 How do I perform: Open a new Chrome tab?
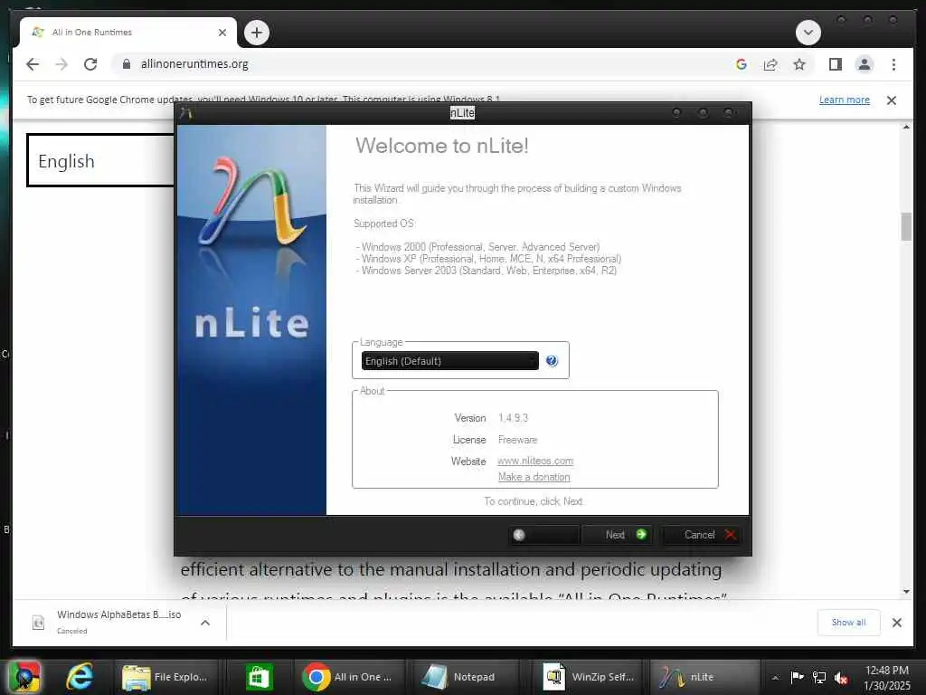point(256,33)
